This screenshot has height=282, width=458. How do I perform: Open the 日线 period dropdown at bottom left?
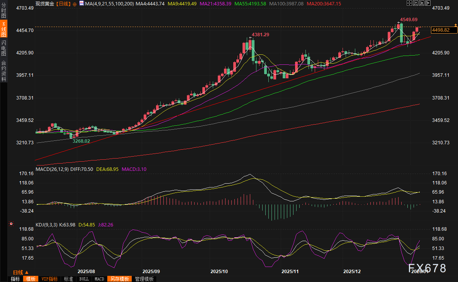20,272
